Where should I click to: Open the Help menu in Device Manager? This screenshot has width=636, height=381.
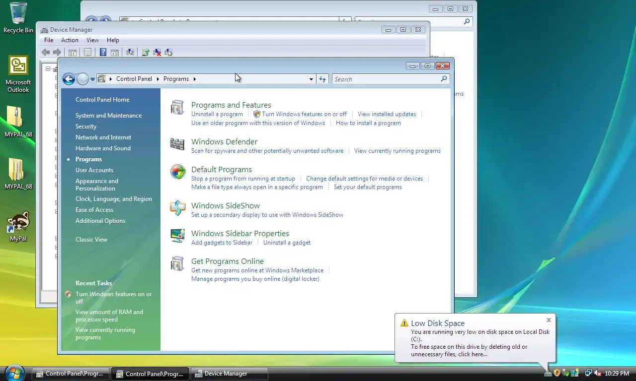(x=113, y=40)
